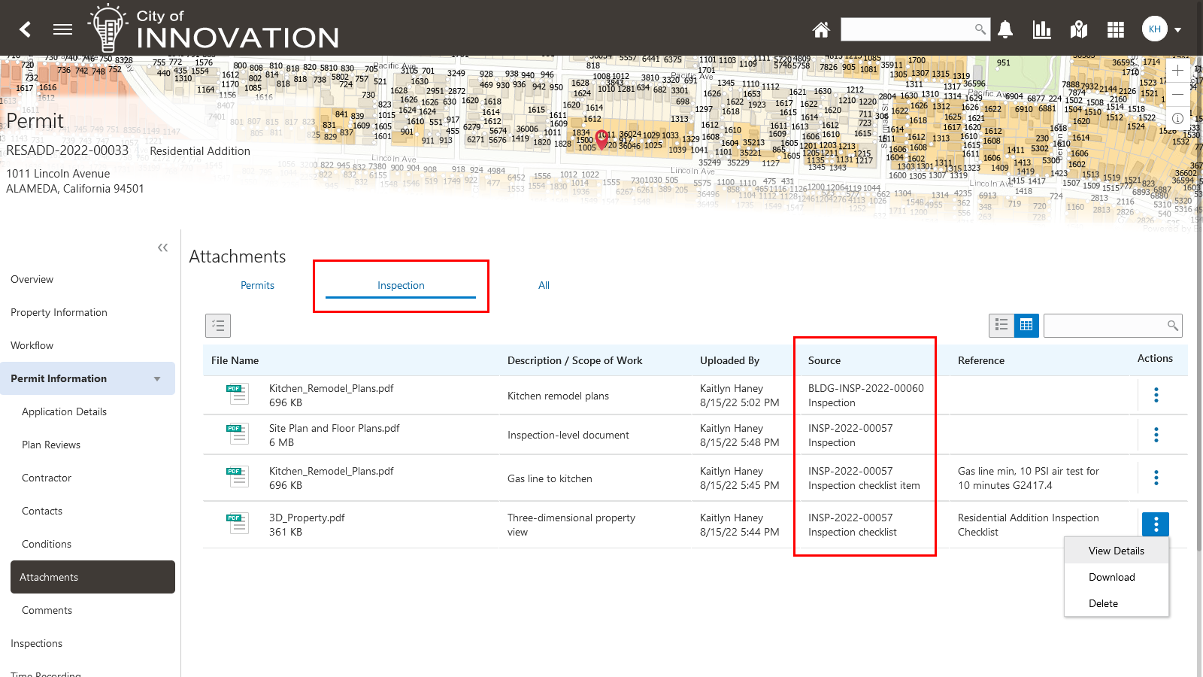Sort by Source column

coord(824,360)
